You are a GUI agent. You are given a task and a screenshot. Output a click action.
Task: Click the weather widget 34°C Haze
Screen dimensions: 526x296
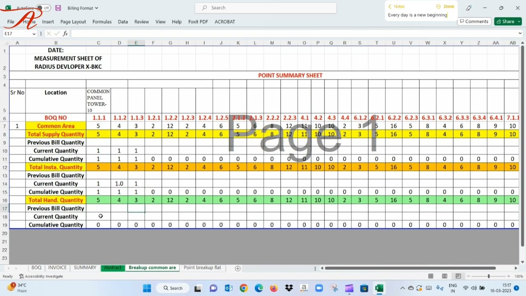[x=17, y=288]
